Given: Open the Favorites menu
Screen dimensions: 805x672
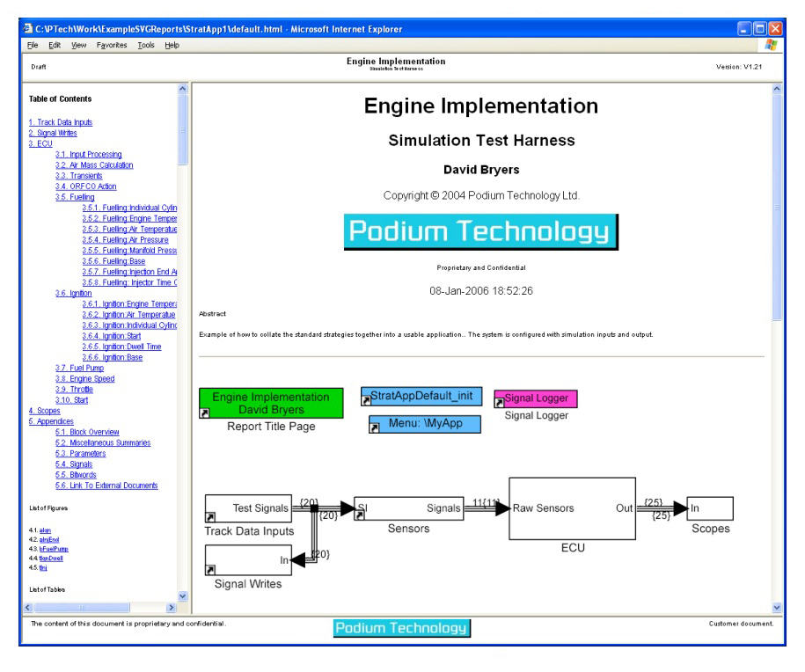Looking at the screenshot, I should (112, 45).
